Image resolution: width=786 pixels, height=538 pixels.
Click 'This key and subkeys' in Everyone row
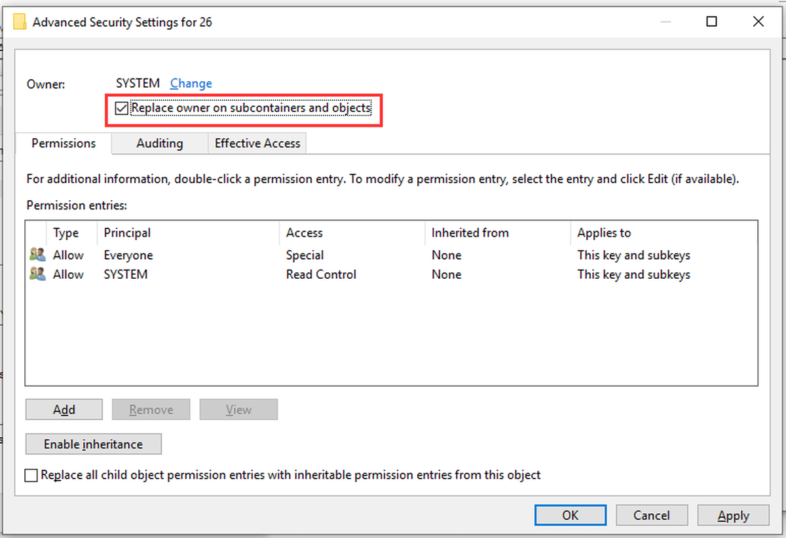tap(634, 255)
